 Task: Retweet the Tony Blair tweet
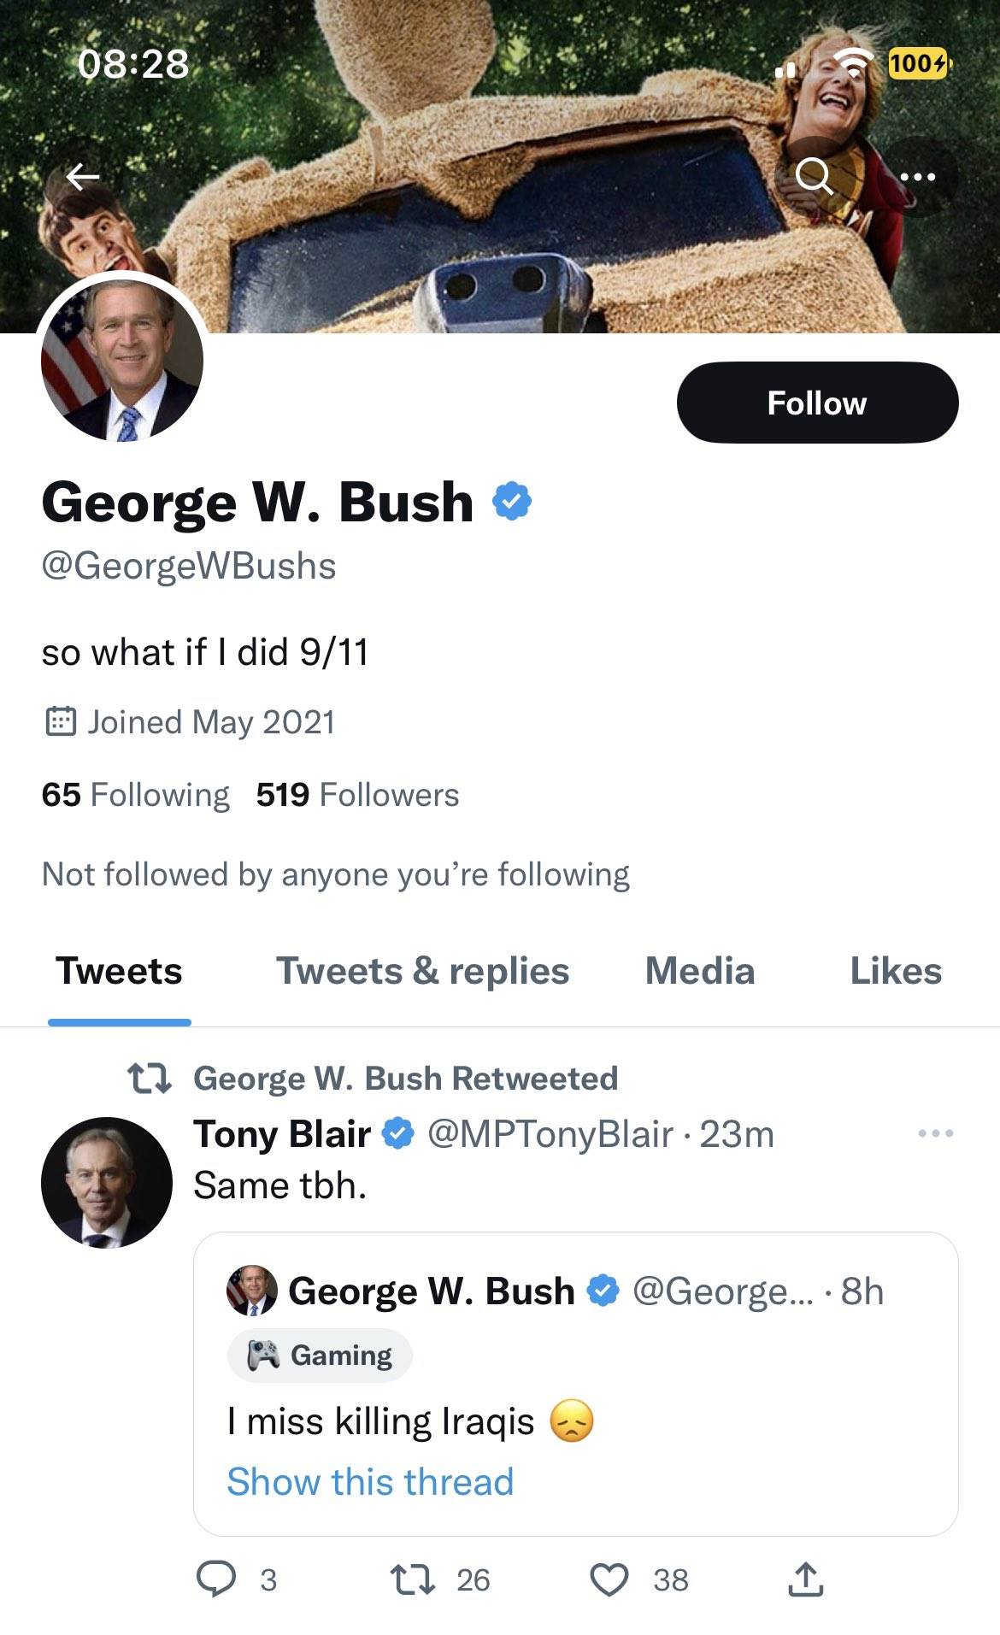point(413,1579)
